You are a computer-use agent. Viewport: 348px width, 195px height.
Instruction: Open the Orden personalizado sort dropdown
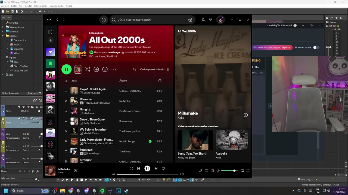pos(154,69)
